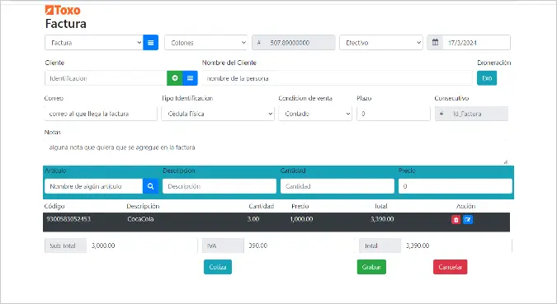Focus the article name search field
The height and width of the screenshot is (304, 557).
click(x=94, y=186)
